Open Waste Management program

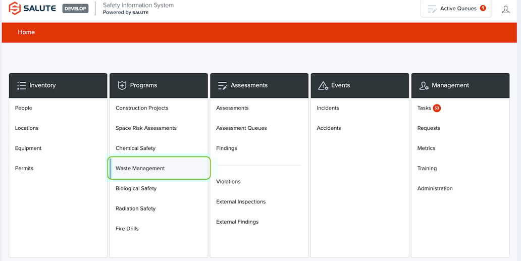140,168
